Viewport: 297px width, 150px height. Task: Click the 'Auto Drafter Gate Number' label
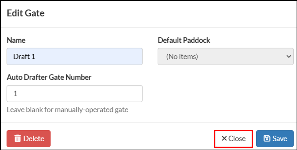tap(49, 77)
